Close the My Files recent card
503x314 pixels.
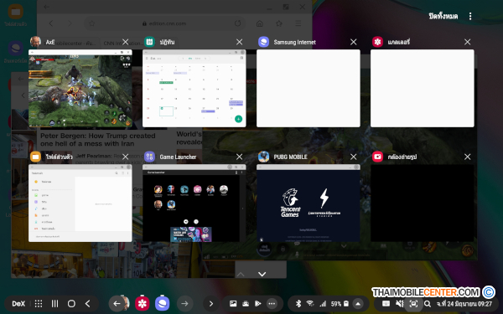126,157
